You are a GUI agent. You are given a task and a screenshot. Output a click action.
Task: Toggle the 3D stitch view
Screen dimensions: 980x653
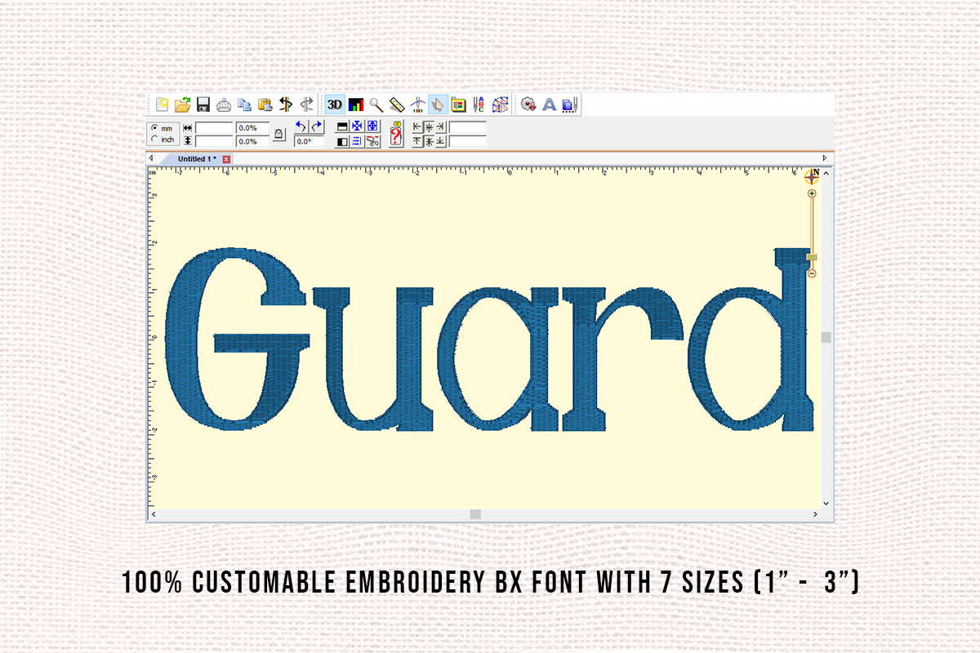click(332, 104)
